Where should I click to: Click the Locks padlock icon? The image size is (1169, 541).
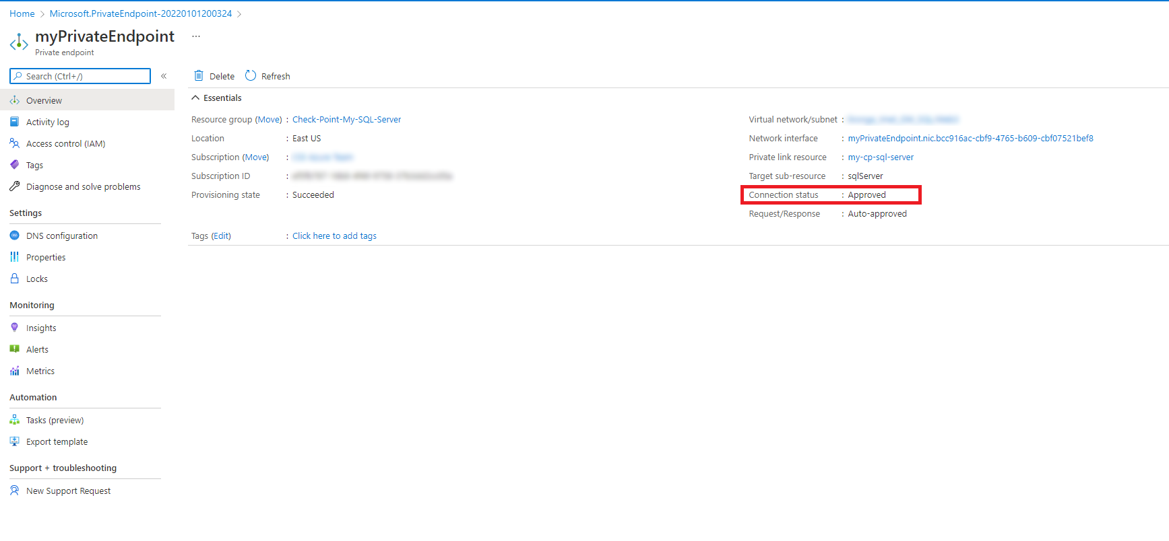pos(15,279)
